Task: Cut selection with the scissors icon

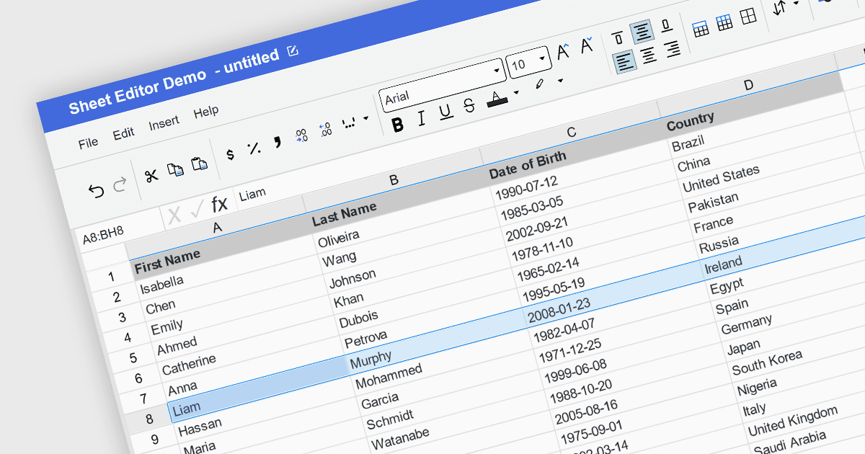Action: 151,176
